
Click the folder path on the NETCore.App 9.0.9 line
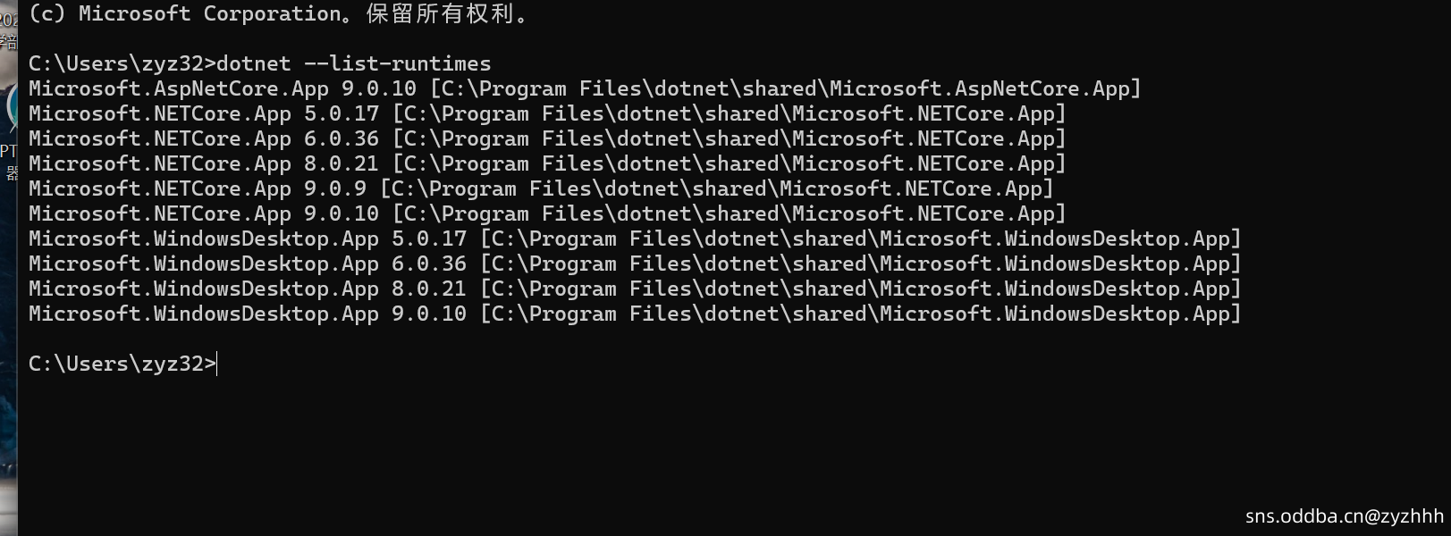(x=717, y=189)
